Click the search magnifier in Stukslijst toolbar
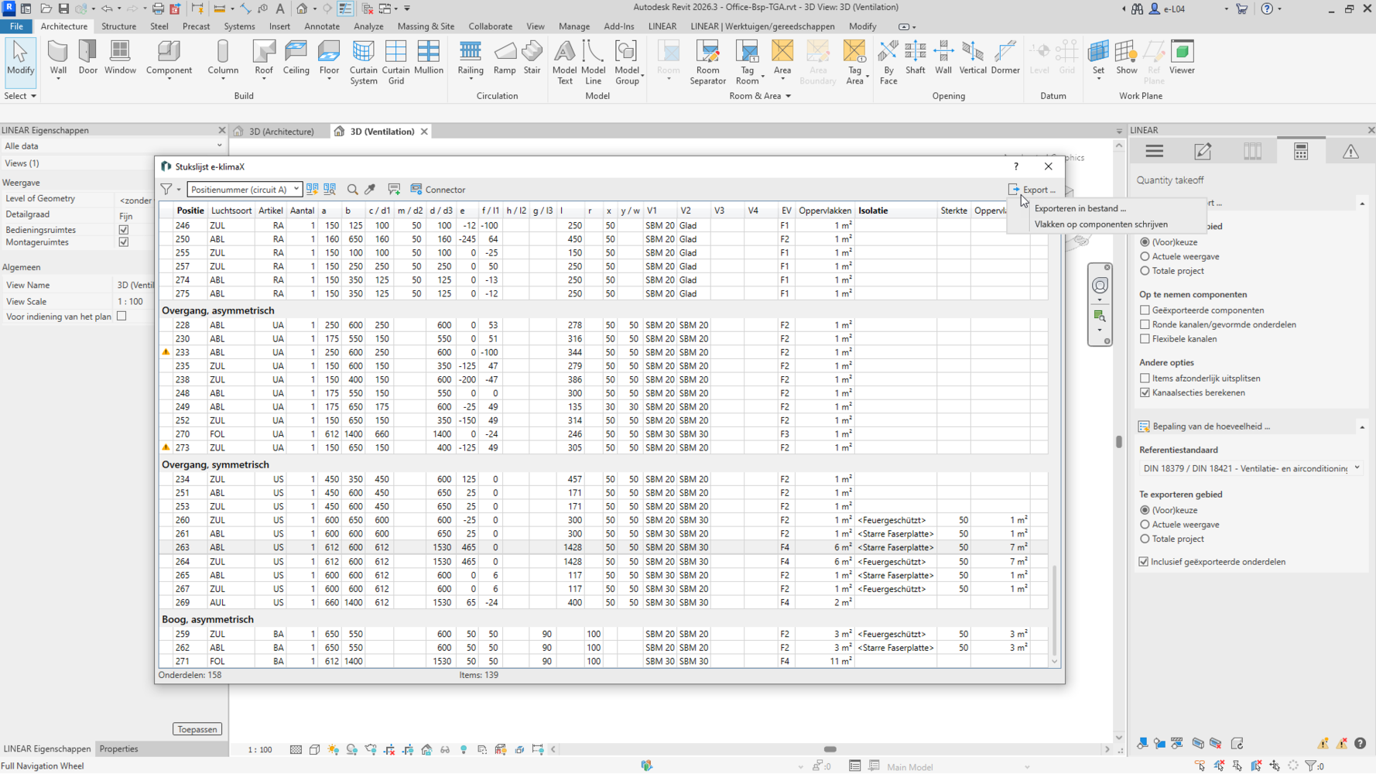The height and width of the screenshot is (774, 1376). 353,190
